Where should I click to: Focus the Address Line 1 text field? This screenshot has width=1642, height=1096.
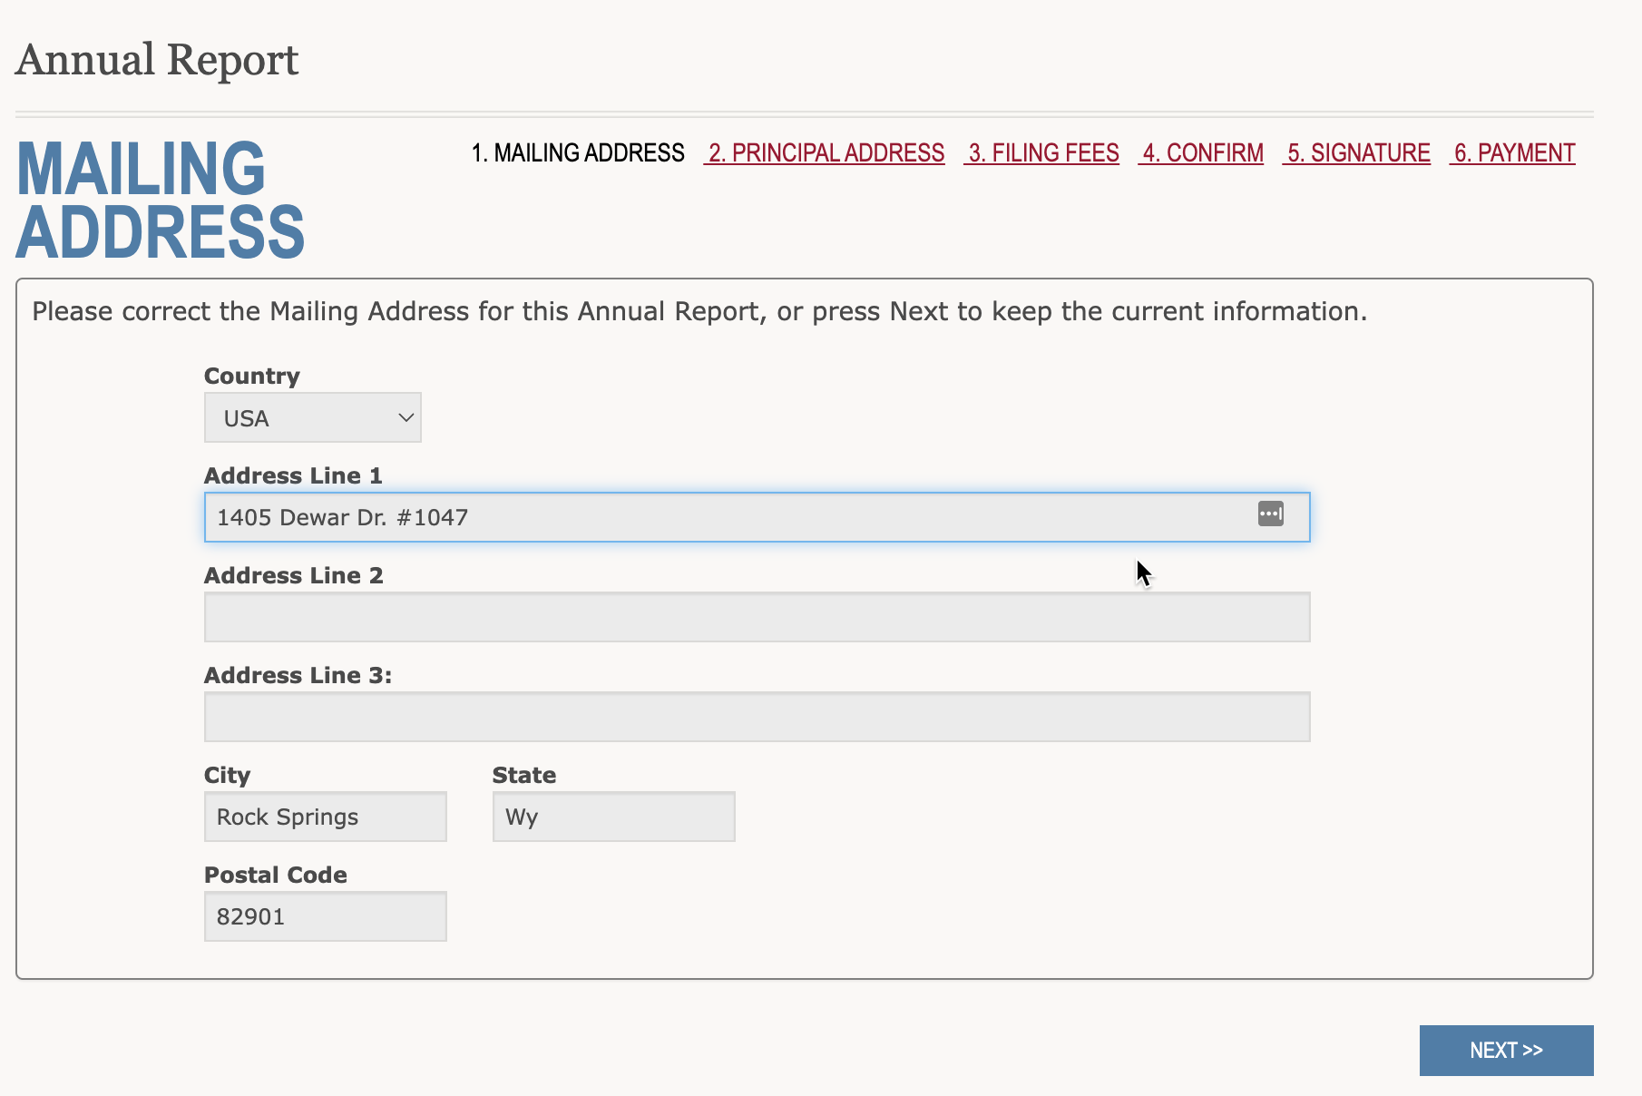[726, 518]
